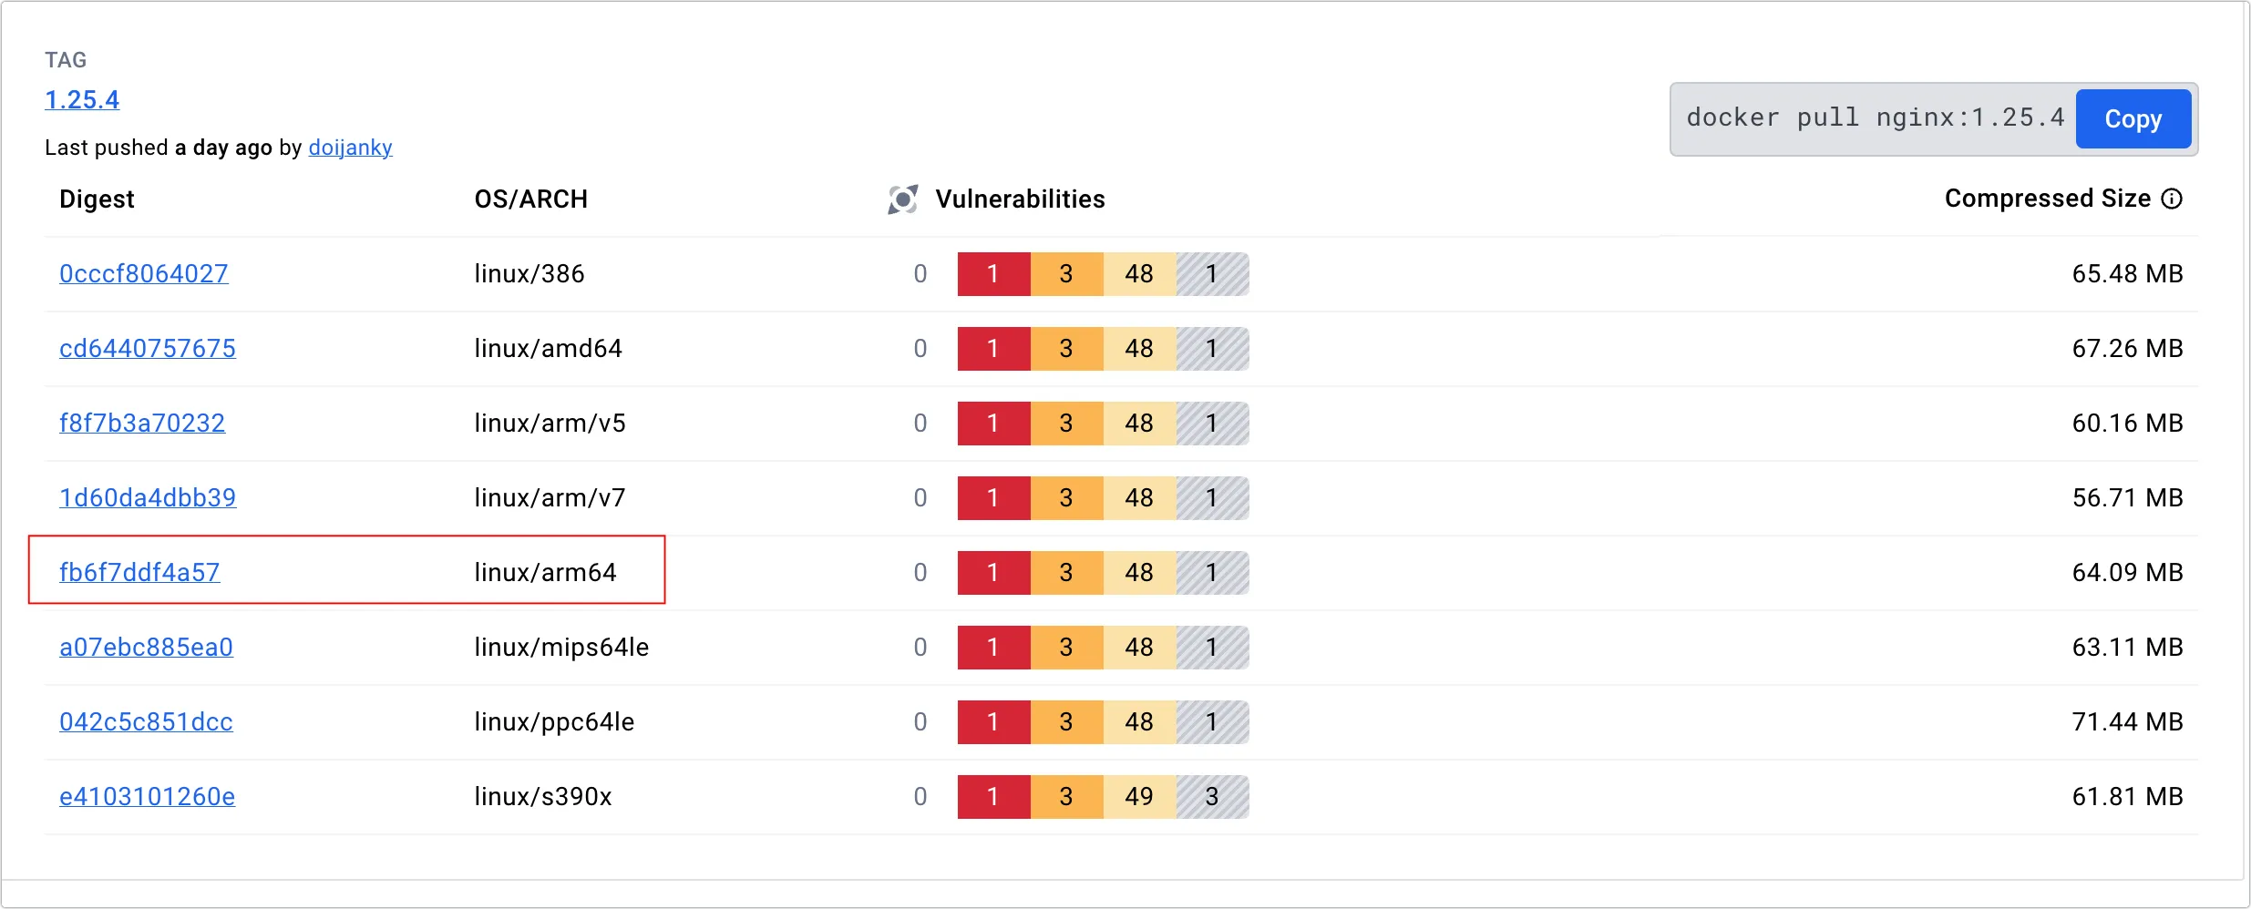Image resolution: width=2251 pixels, height=909 pixels.
Task: Open the 1.25.4 tag link
Action: [82, 100]
